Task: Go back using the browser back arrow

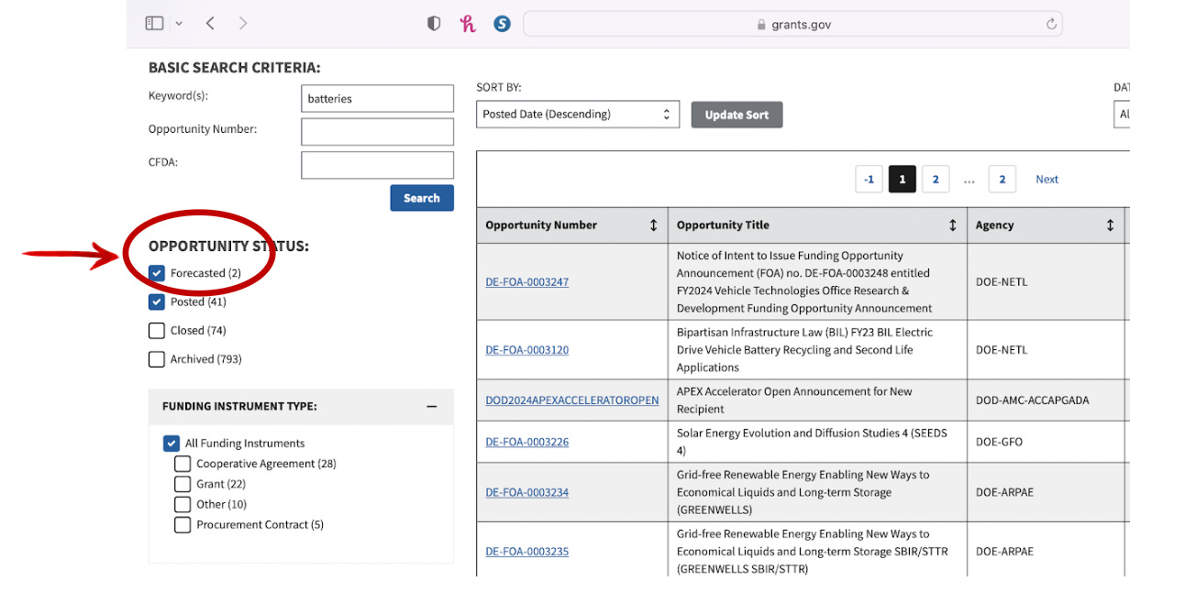Action: 210,24
